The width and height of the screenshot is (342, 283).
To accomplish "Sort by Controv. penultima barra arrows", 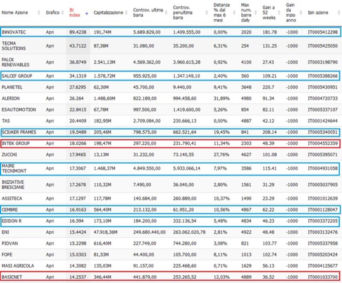I will tap(206, 13).
